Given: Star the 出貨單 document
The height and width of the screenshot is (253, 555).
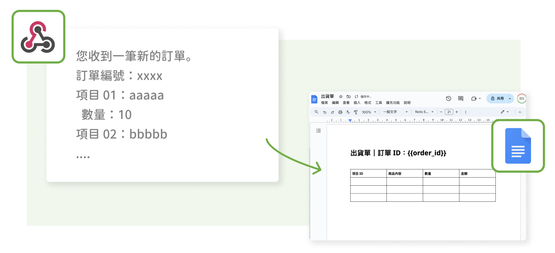Looking at the screenshot, I should (341, 97).
